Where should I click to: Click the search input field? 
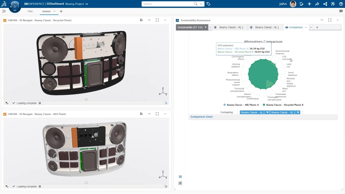pos(168,4)
